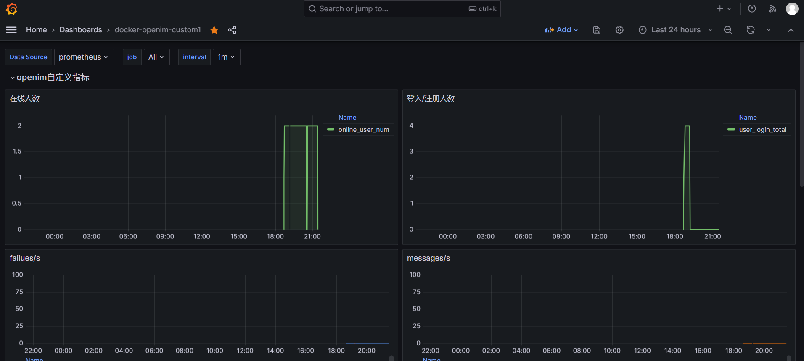The width and height of the screenshot is (804, 361).
Task: Open the help question mark menu
Action: [x=752, y=9]
